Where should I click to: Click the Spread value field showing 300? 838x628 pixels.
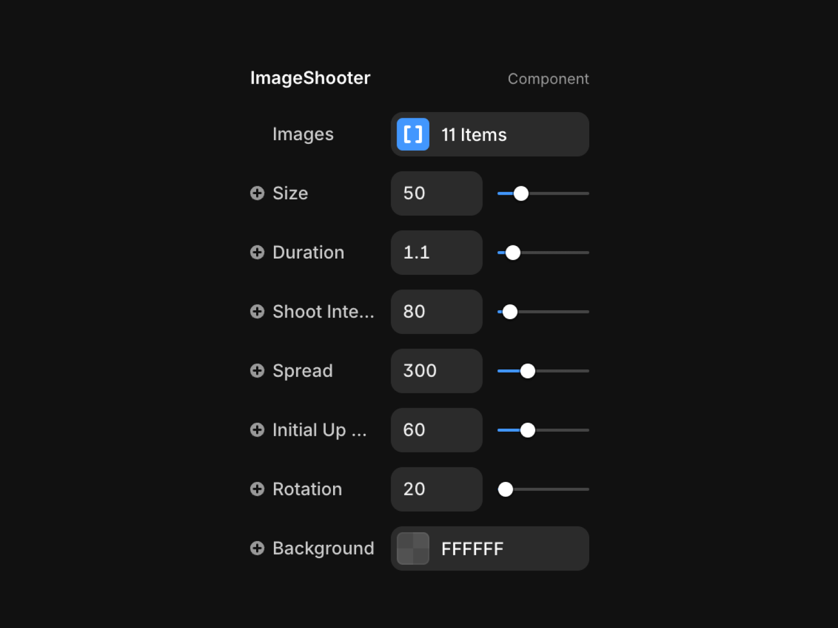coord(436,371)
